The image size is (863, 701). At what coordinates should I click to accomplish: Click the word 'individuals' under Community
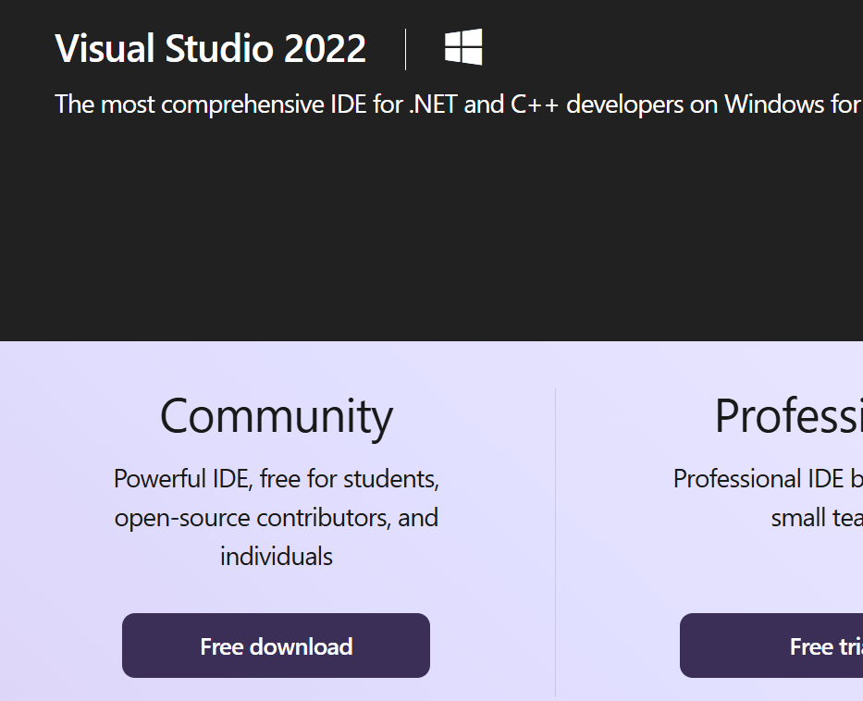(276, 556)
